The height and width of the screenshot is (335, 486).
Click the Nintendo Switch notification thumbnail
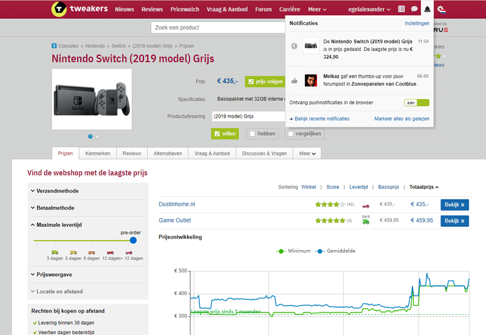[311, 46]
